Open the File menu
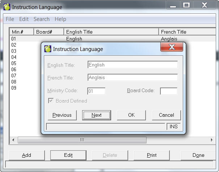Image resolution: width=219 pixels, height=172 pixels. pos(10,19)
